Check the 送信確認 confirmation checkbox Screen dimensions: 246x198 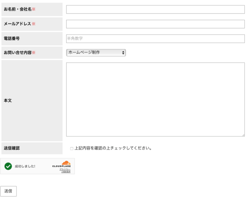[71, 148]
